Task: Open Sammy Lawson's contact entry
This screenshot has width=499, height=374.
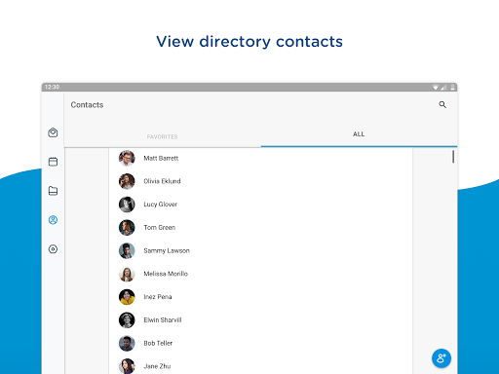Action: [x=261, y=250]
